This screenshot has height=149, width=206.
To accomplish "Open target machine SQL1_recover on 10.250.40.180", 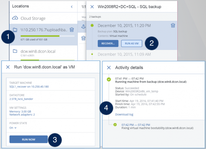I will [x=29, y=87].
